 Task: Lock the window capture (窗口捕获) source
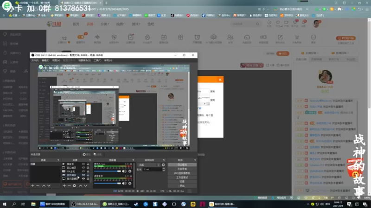tap(88, 168)
